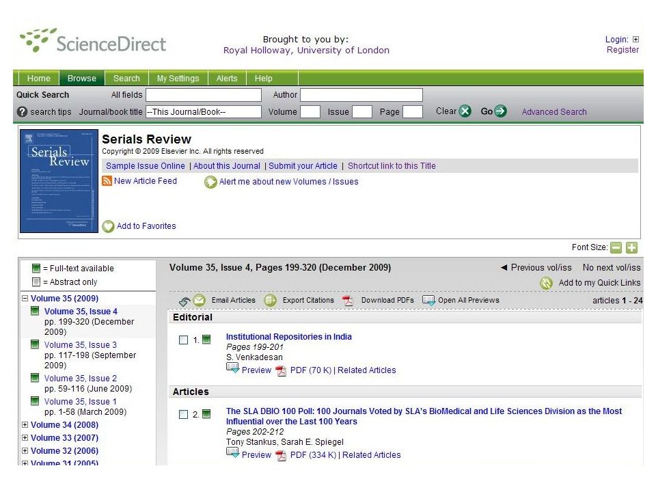The image size is (656, 492).
Task: Click full-text icon beside Volume 35, Issue 2
Action: pyautogui.click(x=35, y=378)
